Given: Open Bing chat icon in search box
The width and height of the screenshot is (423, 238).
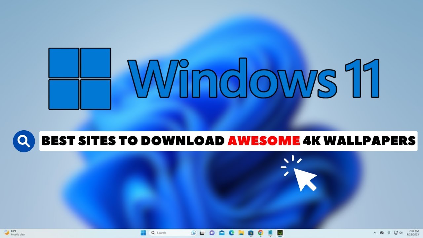Looking at the screenshot, I should pos(193,233).
